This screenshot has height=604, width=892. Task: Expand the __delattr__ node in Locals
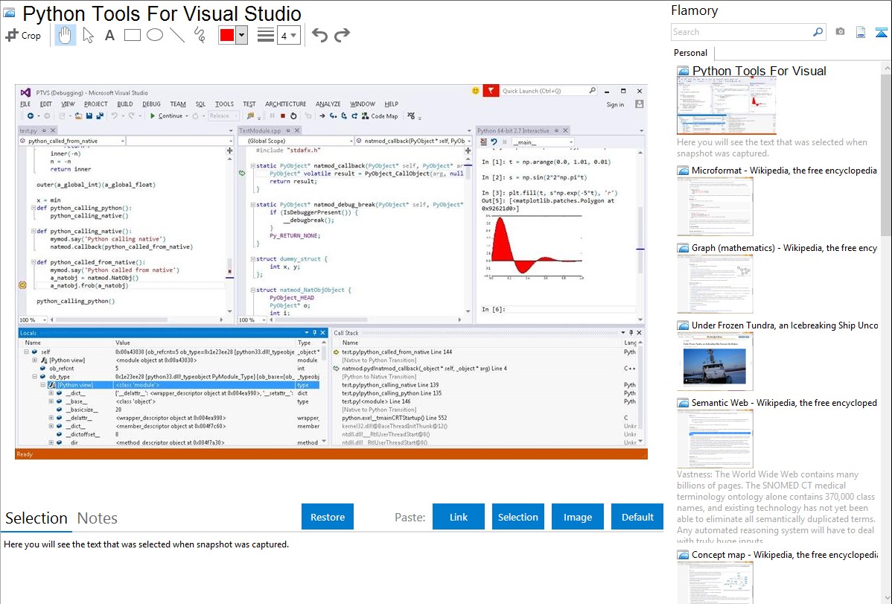(x=51, y=418)
